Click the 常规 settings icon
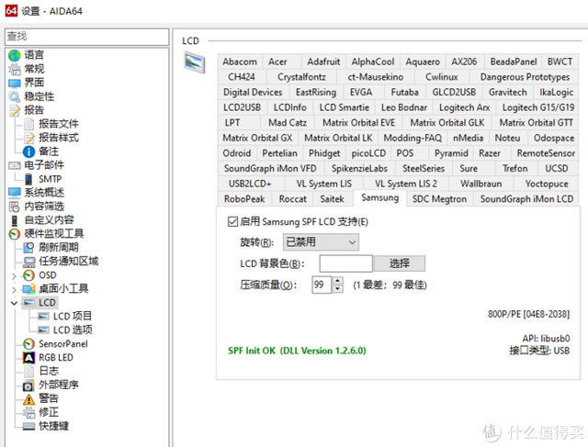This screenshot has height=447, width=588. [15, 70]
